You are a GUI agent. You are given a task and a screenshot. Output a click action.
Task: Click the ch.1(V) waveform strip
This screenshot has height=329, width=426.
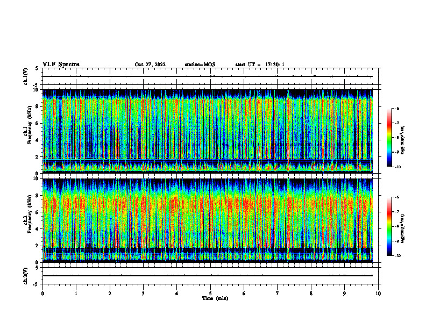tap(210, 76)
